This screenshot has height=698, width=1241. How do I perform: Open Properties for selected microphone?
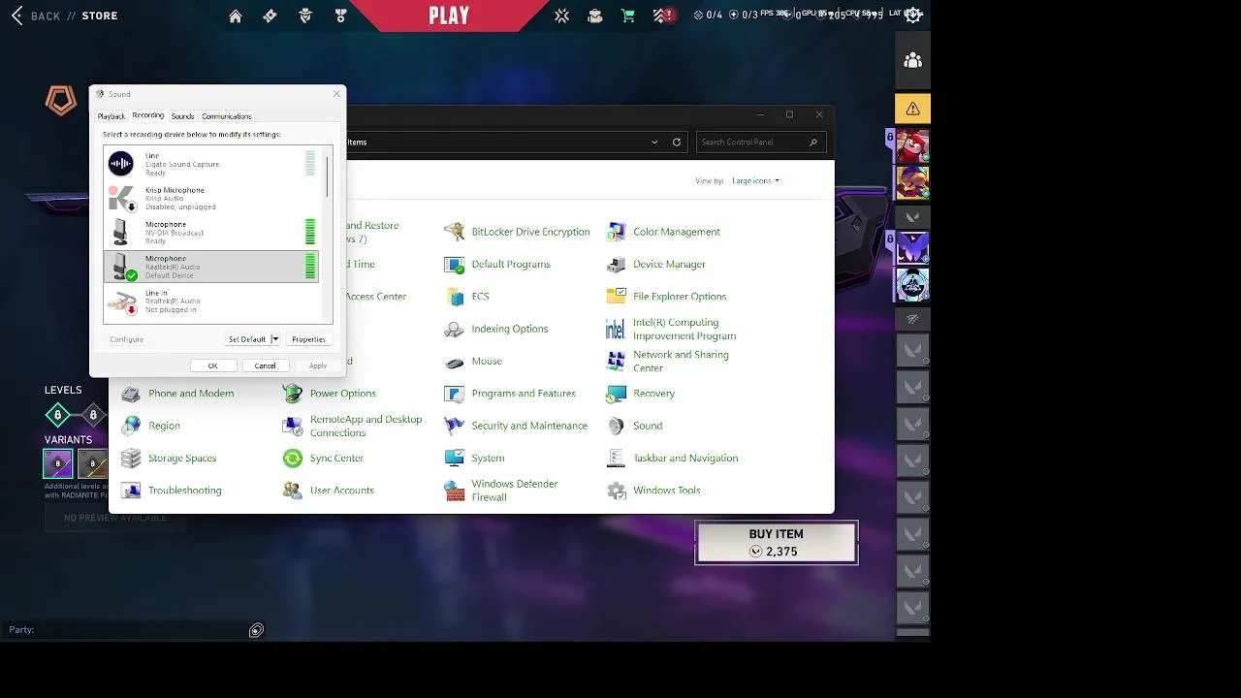308,339
